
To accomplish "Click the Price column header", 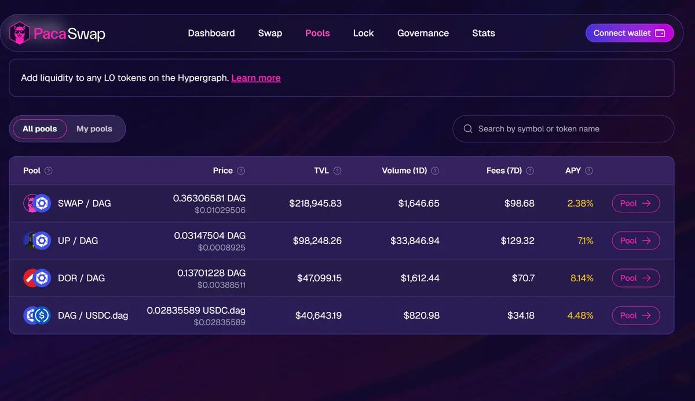I will 223,171.
